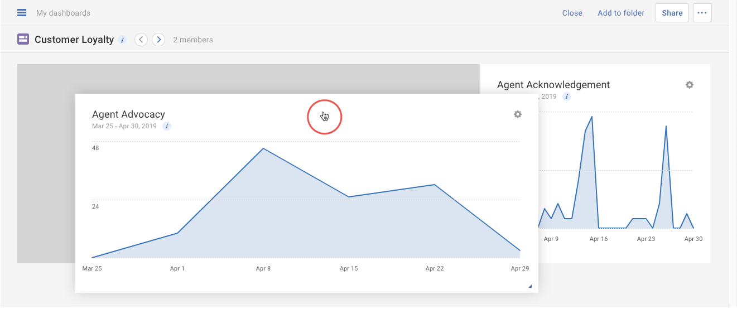Click the Agent Acknowledgement widget title
Image resolution: width=737 pixels, height=309 pixels.
coord(553,85)
